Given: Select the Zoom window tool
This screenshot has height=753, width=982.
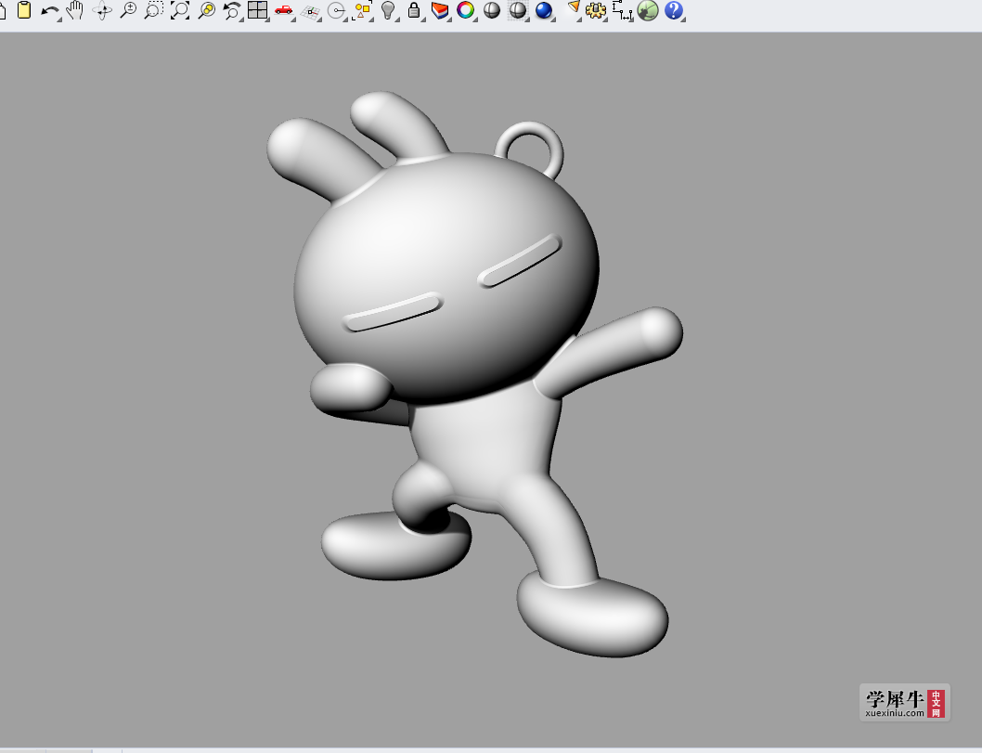Looking at the screenshot, I should coord(153,10).
